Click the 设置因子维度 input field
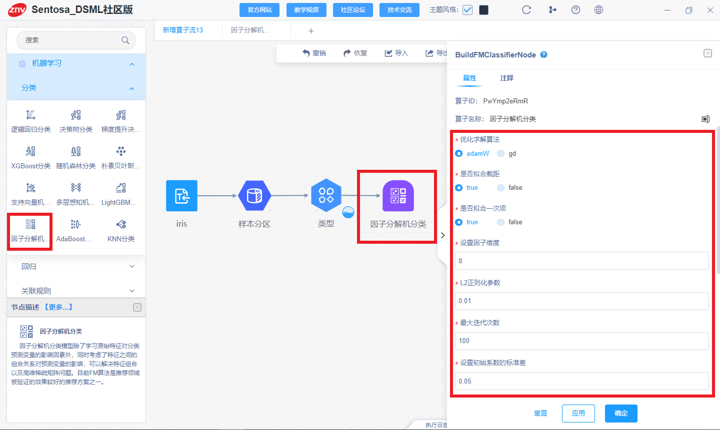The height and width of the screenshot is (430, 720). click(582, 261)
